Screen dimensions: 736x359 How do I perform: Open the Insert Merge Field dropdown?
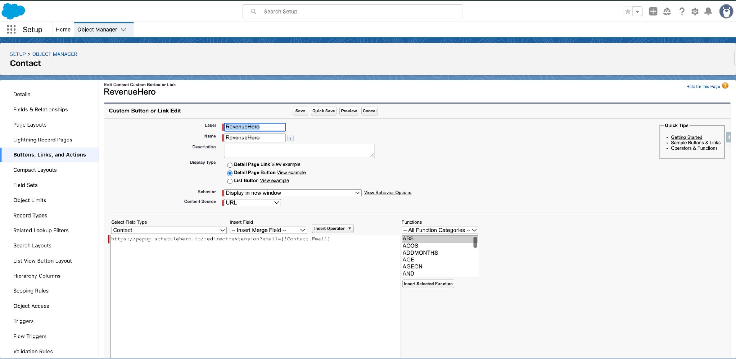coord(268,230)
